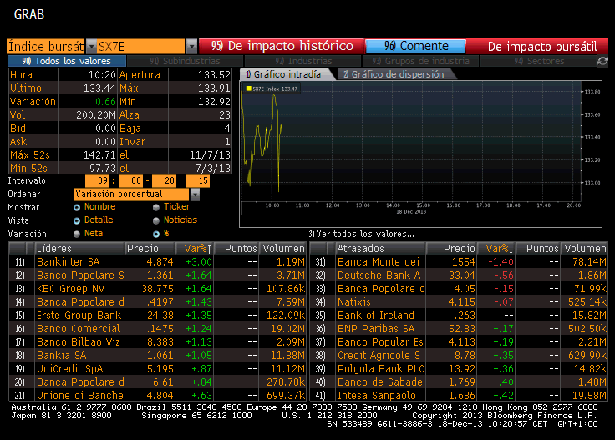
Task: Open BNP Paribas SA row
Action: pyautogui.click(x=459, y=328)
